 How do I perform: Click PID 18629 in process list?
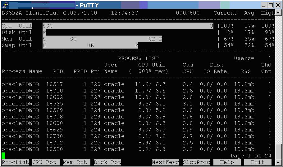pos(54,130)
